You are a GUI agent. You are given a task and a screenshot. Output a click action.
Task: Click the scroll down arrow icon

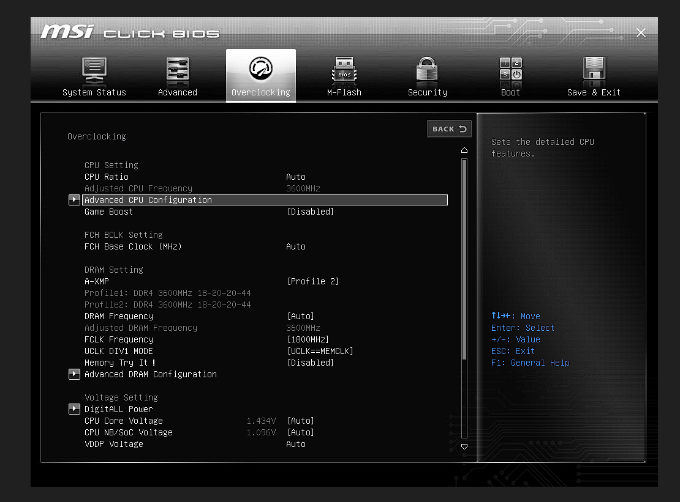(464, 446)
